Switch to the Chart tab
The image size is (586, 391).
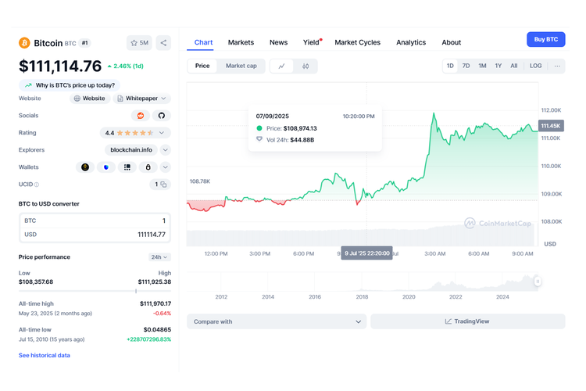[x=203, y=42]
